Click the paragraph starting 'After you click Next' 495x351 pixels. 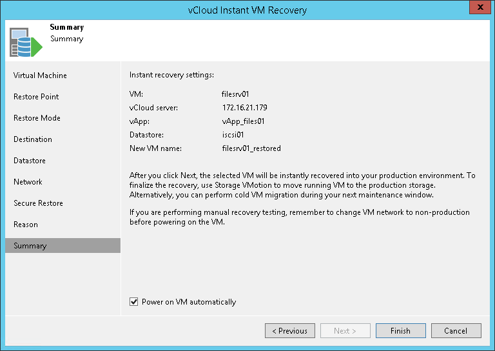coord(302,185)
